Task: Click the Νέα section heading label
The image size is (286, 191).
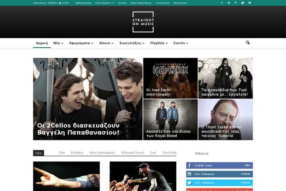Action: [x=39, y=153]
